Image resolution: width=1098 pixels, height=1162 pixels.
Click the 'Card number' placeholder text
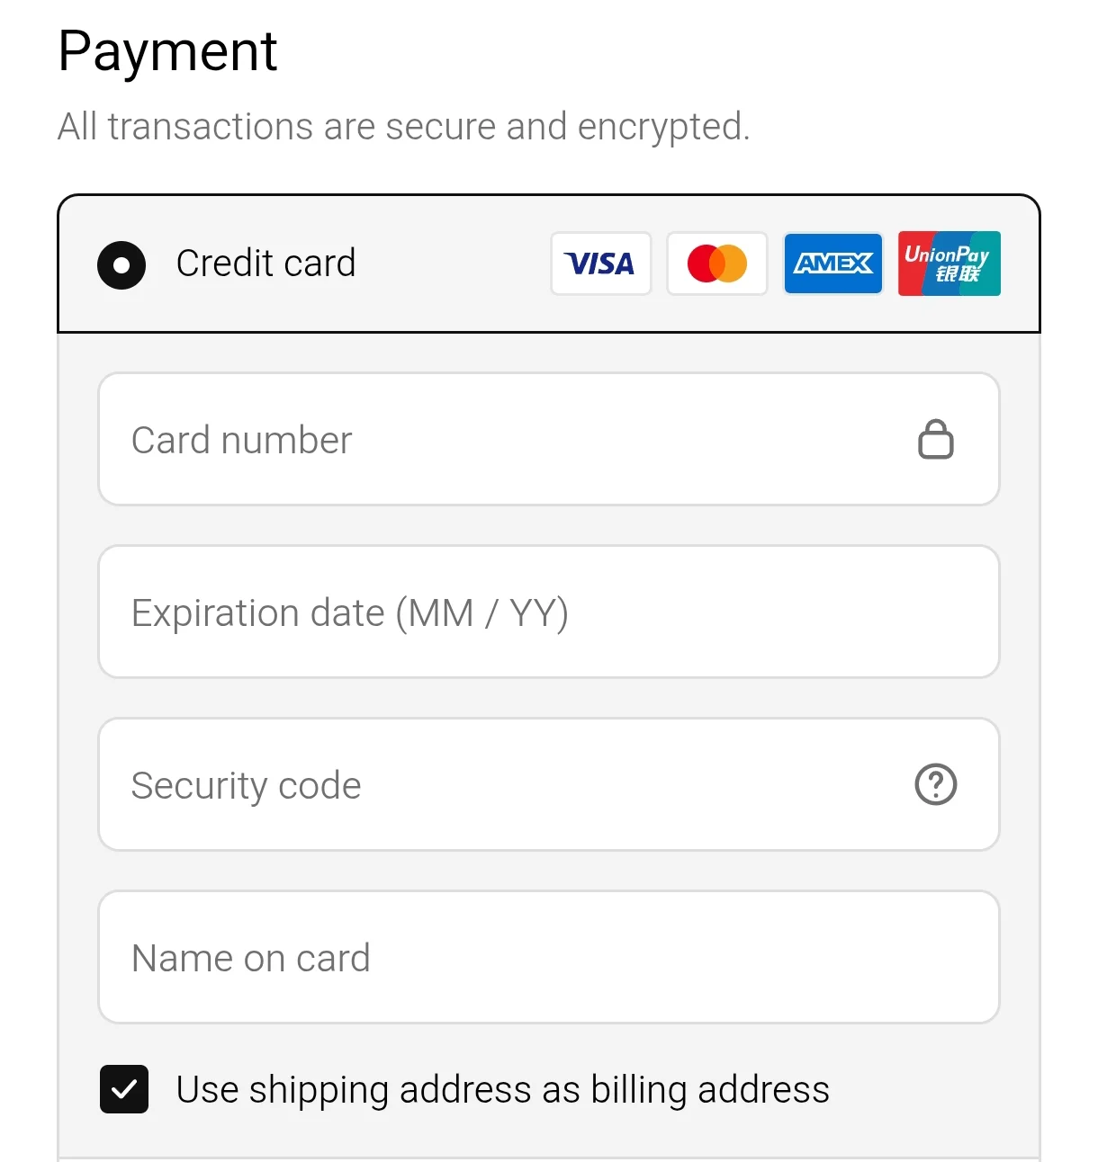point(241,441)
